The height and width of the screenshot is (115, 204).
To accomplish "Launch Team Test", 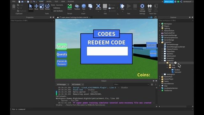I will point(149,8).
